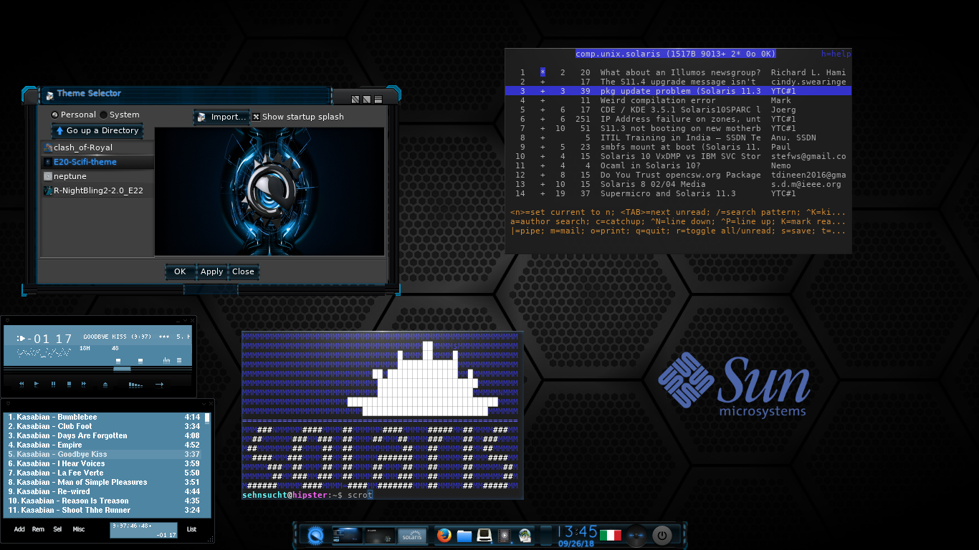Select track Kasabian - Club Foot
The image size is (979, 550).
(104, 426)
